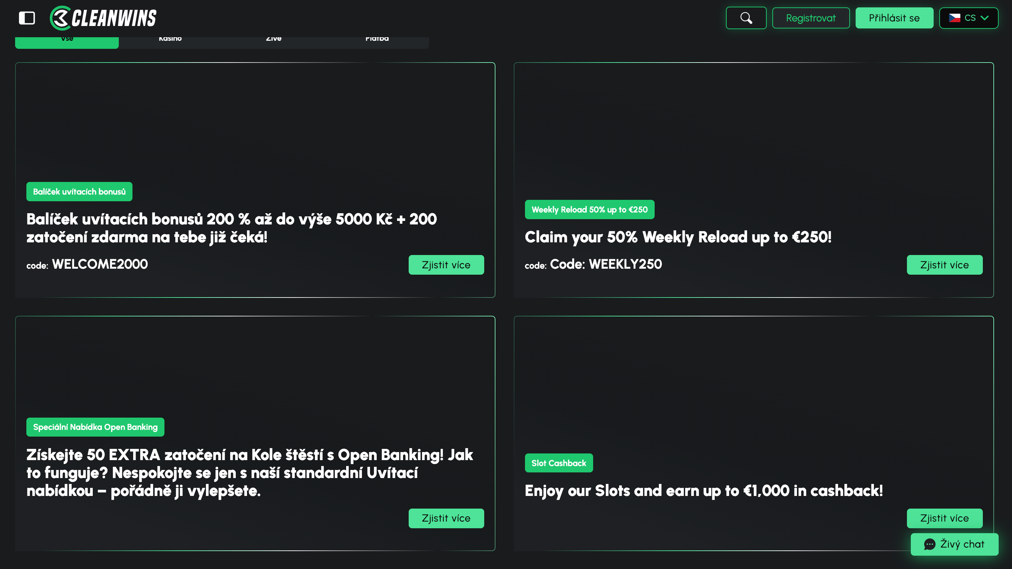The image size is (1012, 569).
Task: Click the Enjoy our Slots cashback headline
Action: pos(703,490)
